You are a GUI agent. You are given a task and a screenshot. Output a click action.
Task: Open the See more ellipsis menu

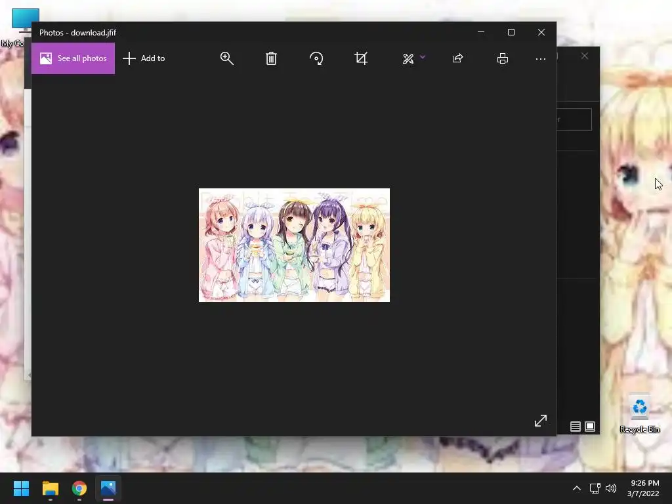tap(541, 58)
